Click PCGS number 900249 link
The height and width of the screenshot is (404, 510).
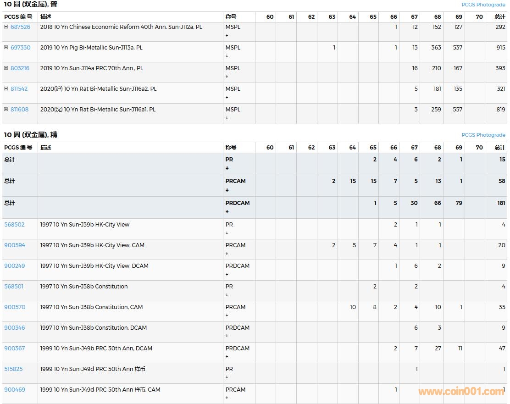click(x=15, y=266)
